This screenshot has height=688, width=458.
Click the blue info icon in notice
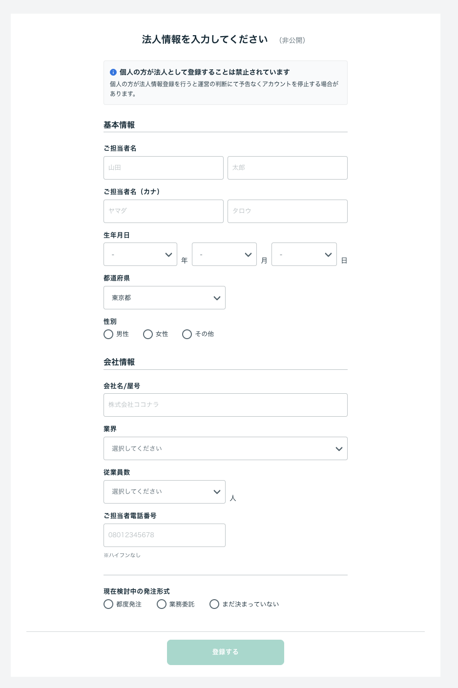[113, 72]
